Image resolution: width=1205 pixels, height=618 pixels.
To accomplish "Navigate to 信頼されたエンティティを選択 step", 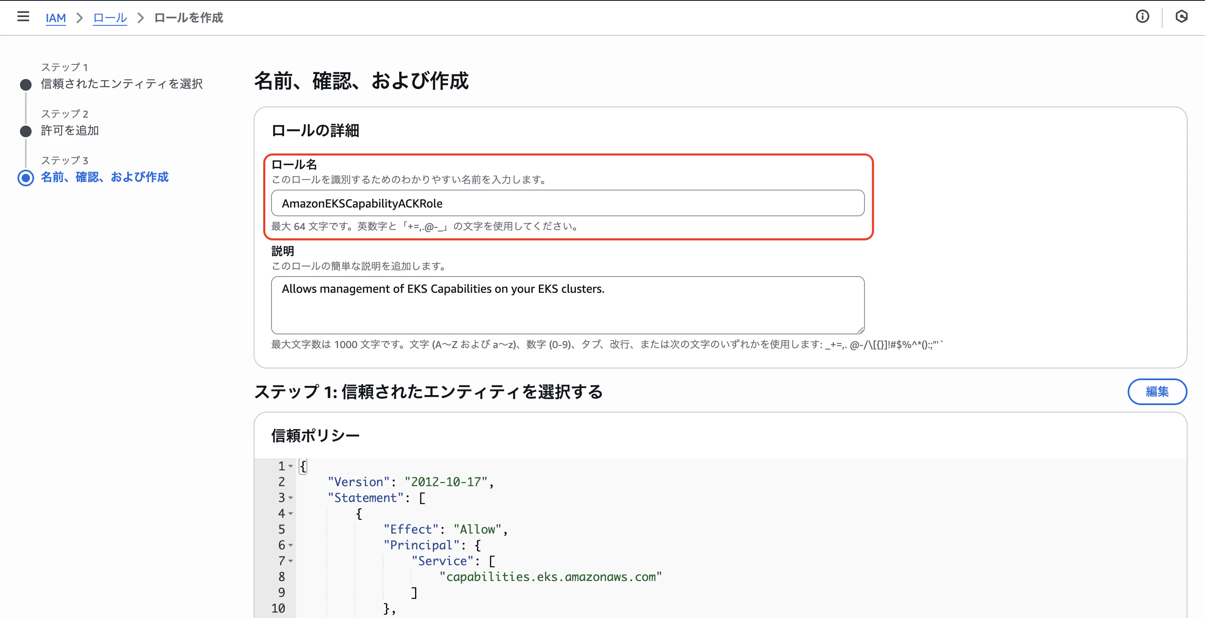I will click(x=121, y=84).
